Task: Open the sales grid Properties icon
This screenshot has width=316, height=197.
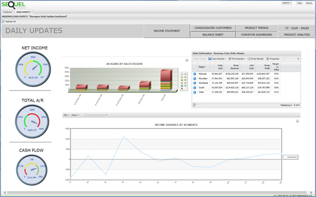Action: pos(268,58)
